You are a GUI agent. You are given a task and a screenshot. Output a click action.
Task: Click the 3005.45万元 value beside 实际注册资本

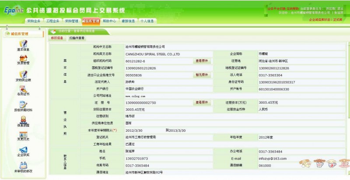[135, 110]
